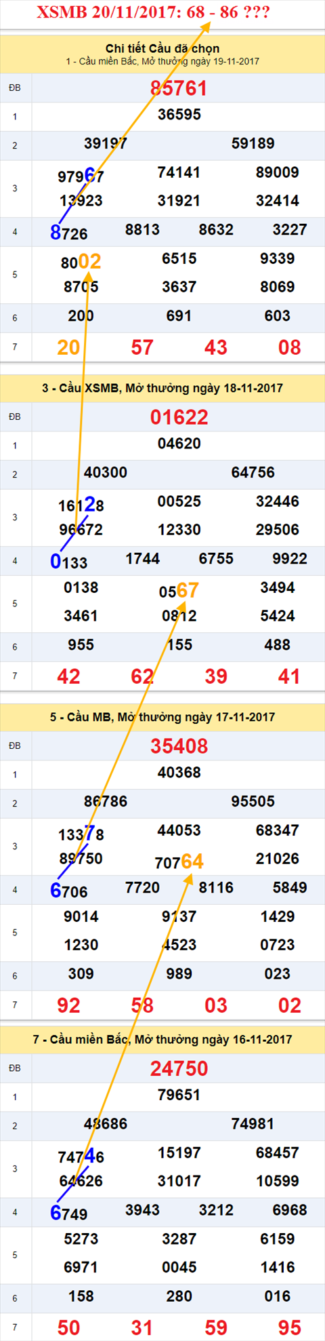
Task: Select special prize number 85761
Action: (179, 88)
